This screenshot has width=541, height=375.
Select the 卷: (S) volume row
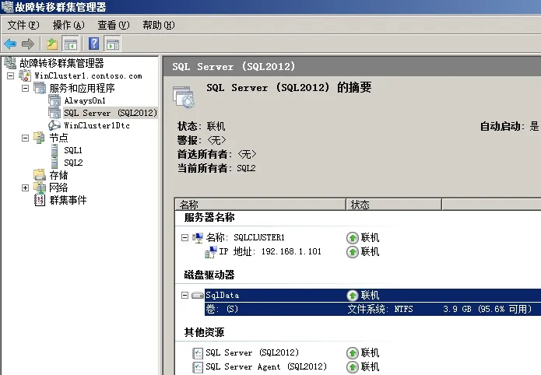coord(373,309)
